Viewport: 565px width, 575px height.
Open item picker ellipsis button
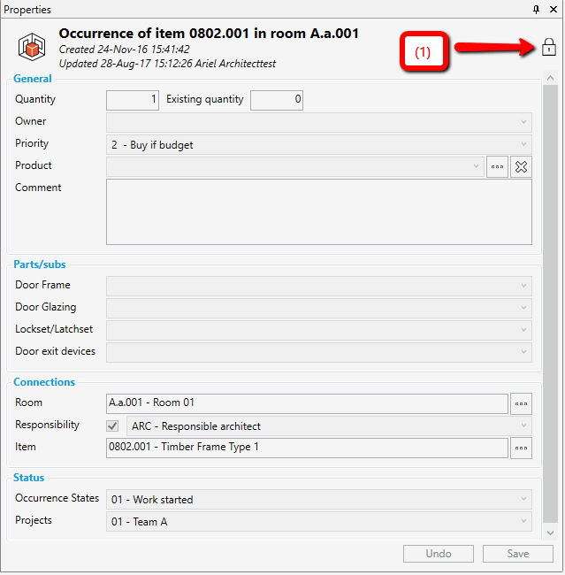point(521,448)
